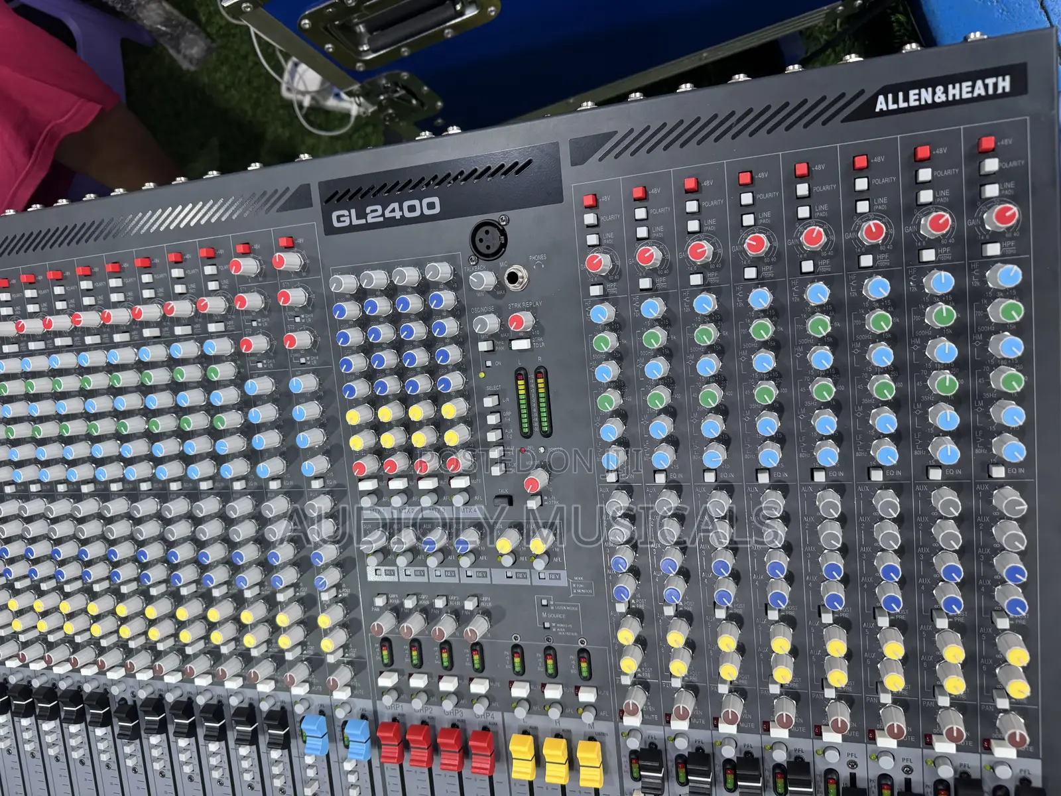Tap the M master output meter
The image size is (1061, 796).
tap(584, 665)
